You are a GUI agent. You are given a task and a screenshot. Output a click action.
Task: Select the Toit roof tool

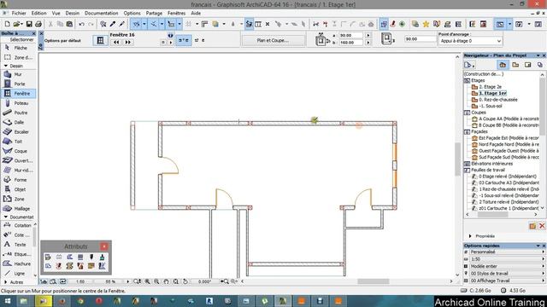point(18,142)
